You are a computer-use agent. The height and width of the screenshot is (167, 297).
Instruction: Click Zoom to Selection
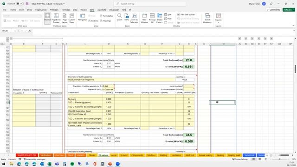[x=134, y=18]
